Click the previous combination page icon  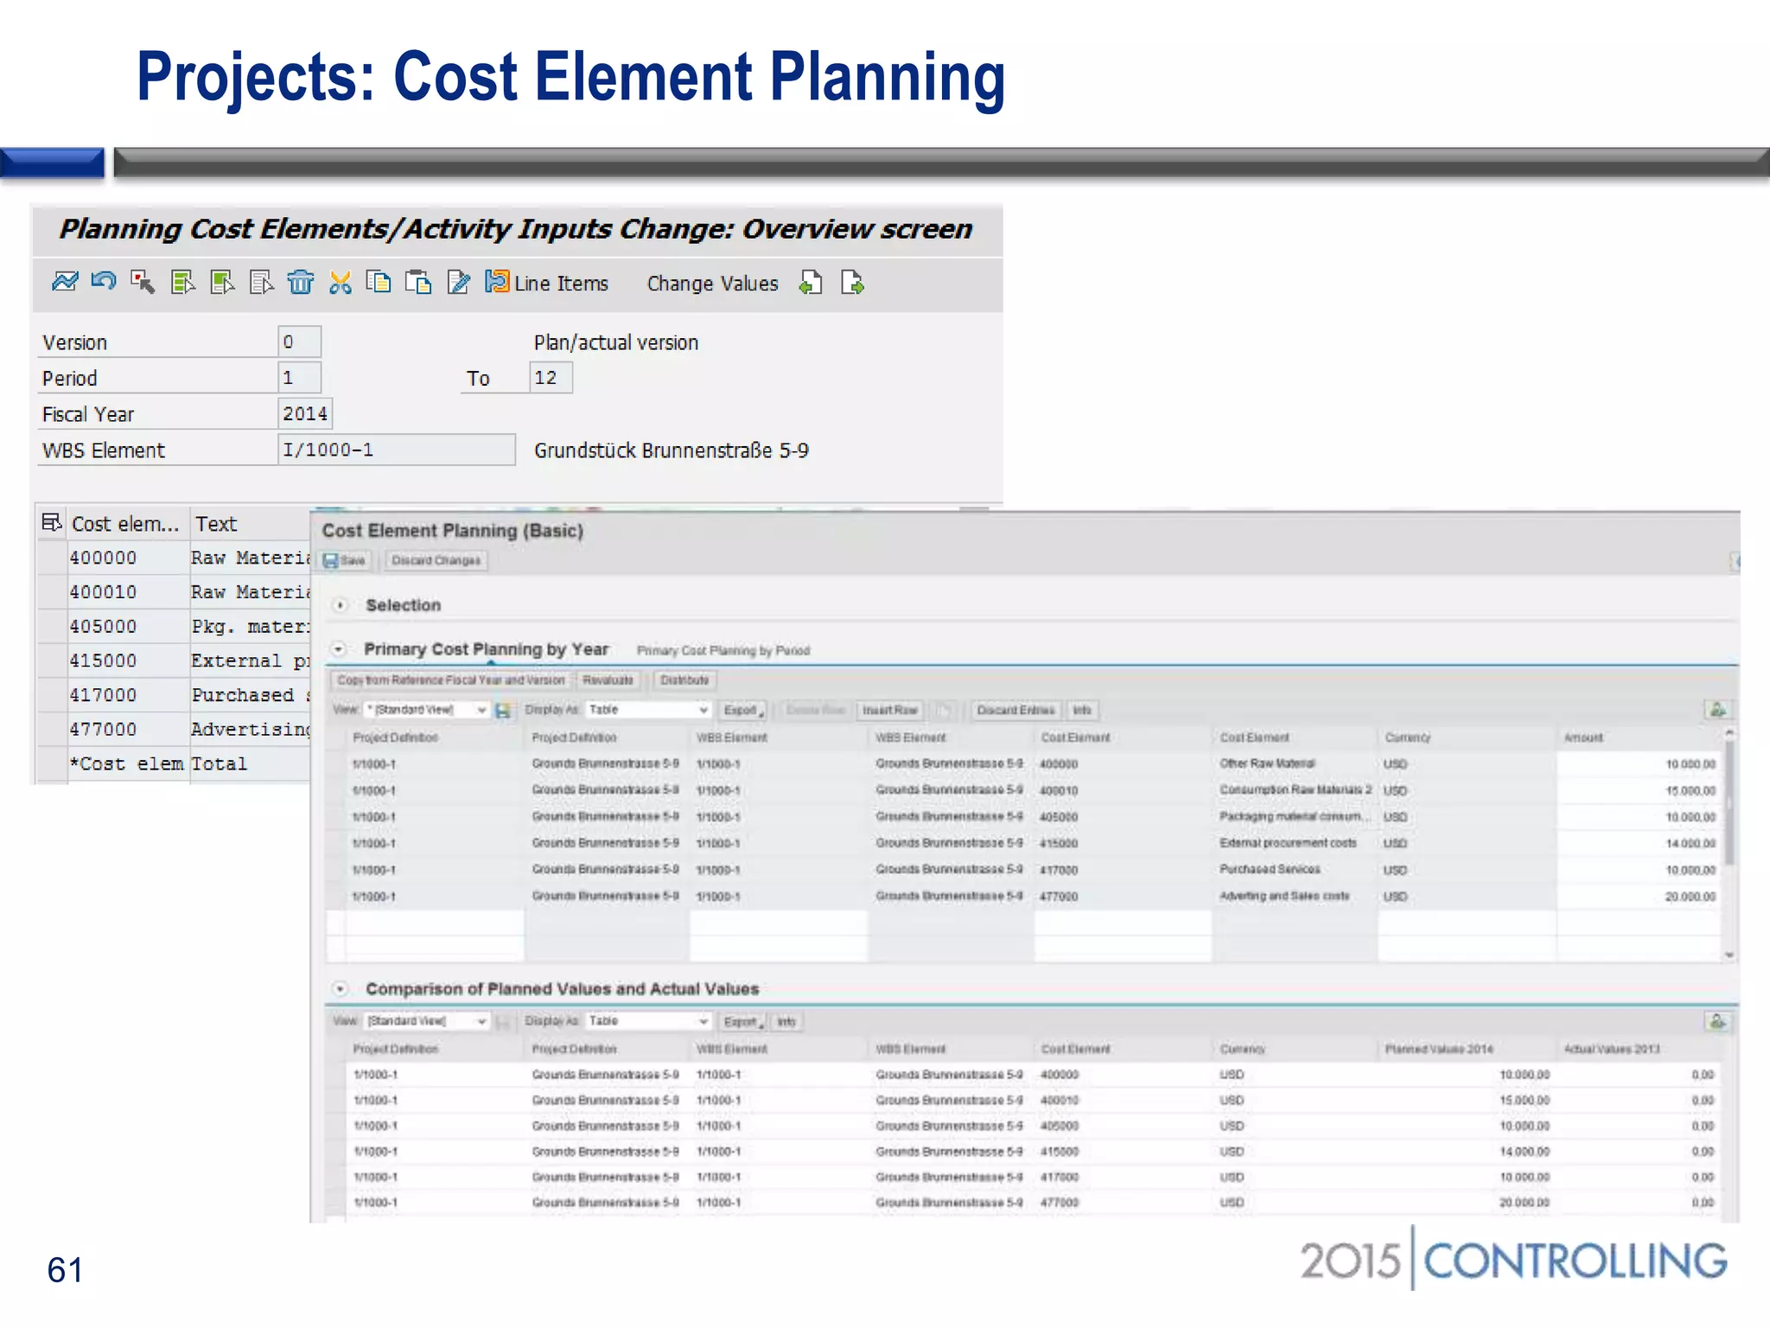click(811, 282)
